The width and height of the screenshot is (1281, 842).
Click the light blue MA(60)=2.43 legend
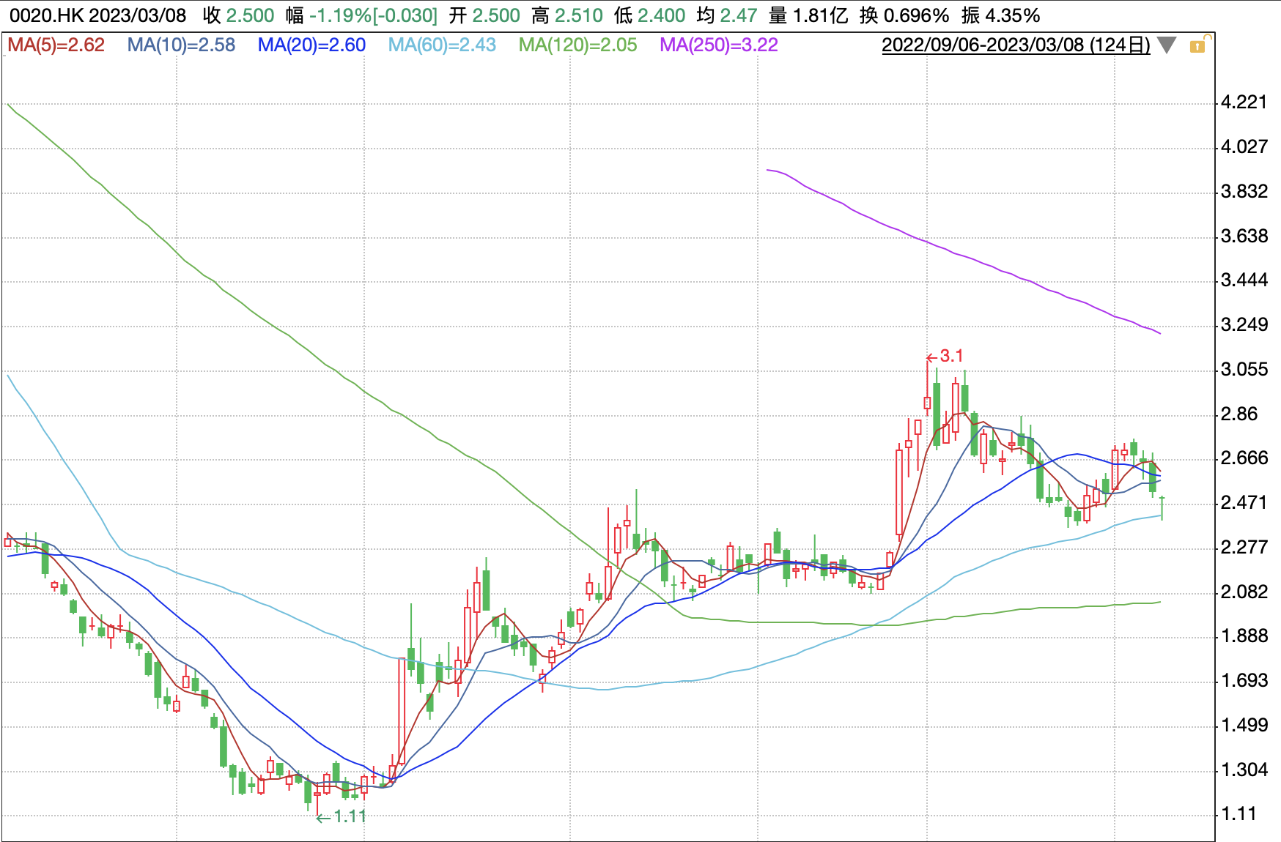(442, 45)
